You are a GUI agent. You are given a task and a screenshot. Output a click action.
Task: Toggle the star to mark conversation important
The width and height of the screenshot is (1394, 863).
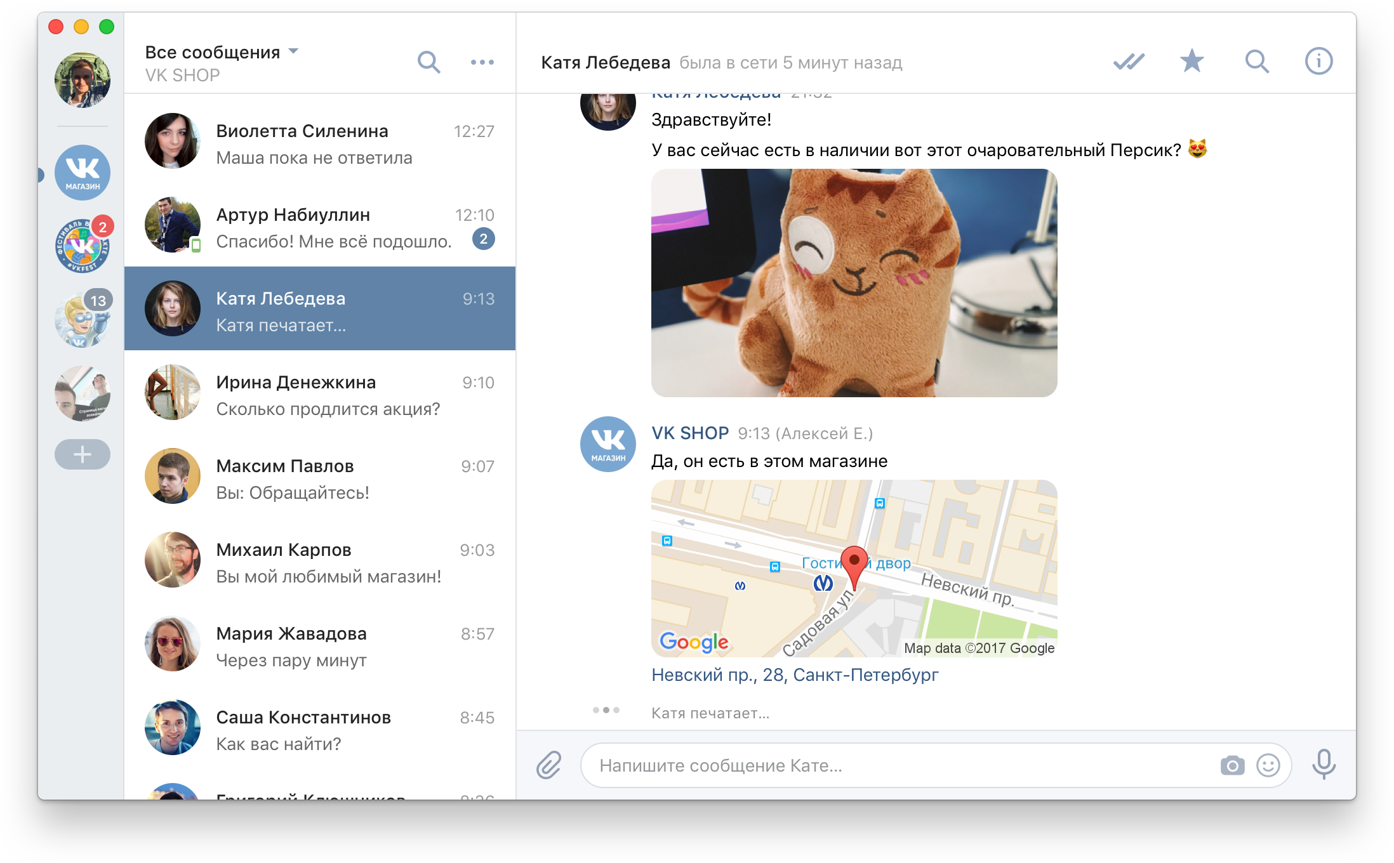[1192, 62]
